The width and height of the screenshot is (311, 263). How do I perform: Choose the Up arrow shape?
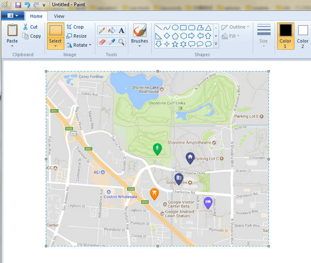[208, 36]
